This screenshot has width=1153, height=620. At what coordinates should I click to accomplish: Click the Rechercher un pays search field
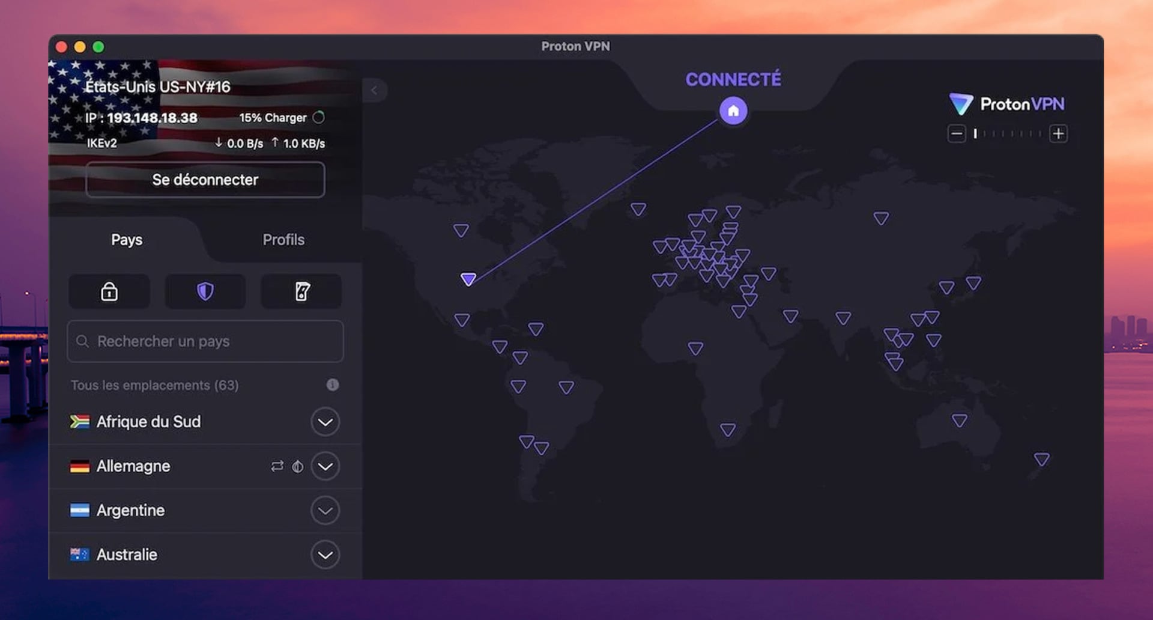[x=205, y=341]
